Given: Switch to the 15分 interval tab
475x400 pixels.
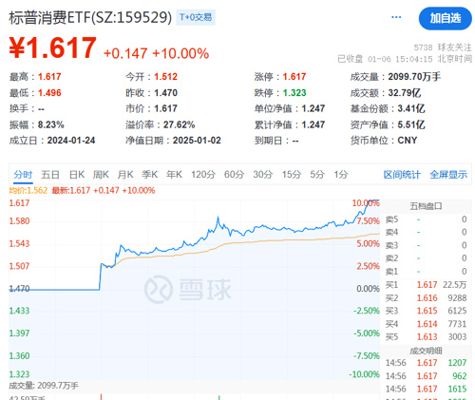Looking at the screenshot, I should (292, 175).
